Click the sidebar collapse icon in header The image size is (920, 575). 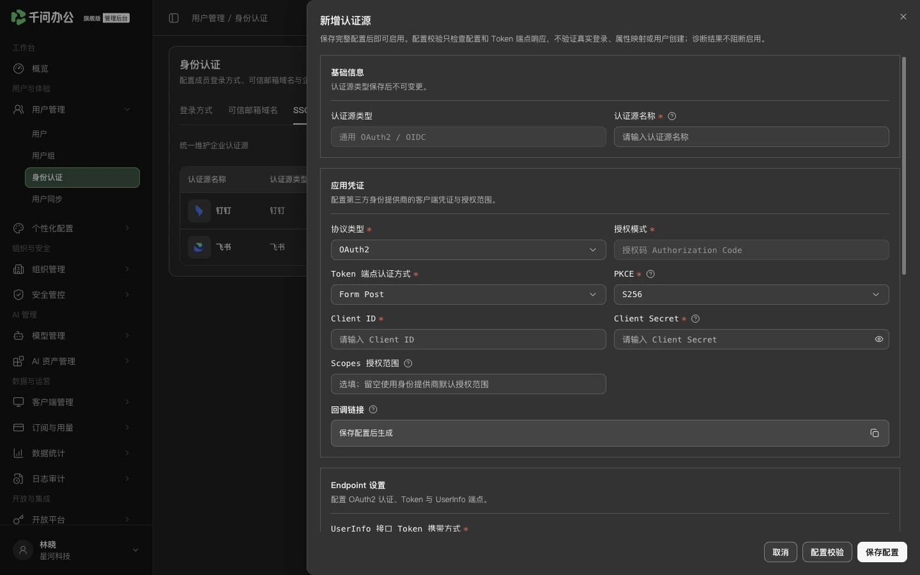pyautogui.click(x=174, y=18)
